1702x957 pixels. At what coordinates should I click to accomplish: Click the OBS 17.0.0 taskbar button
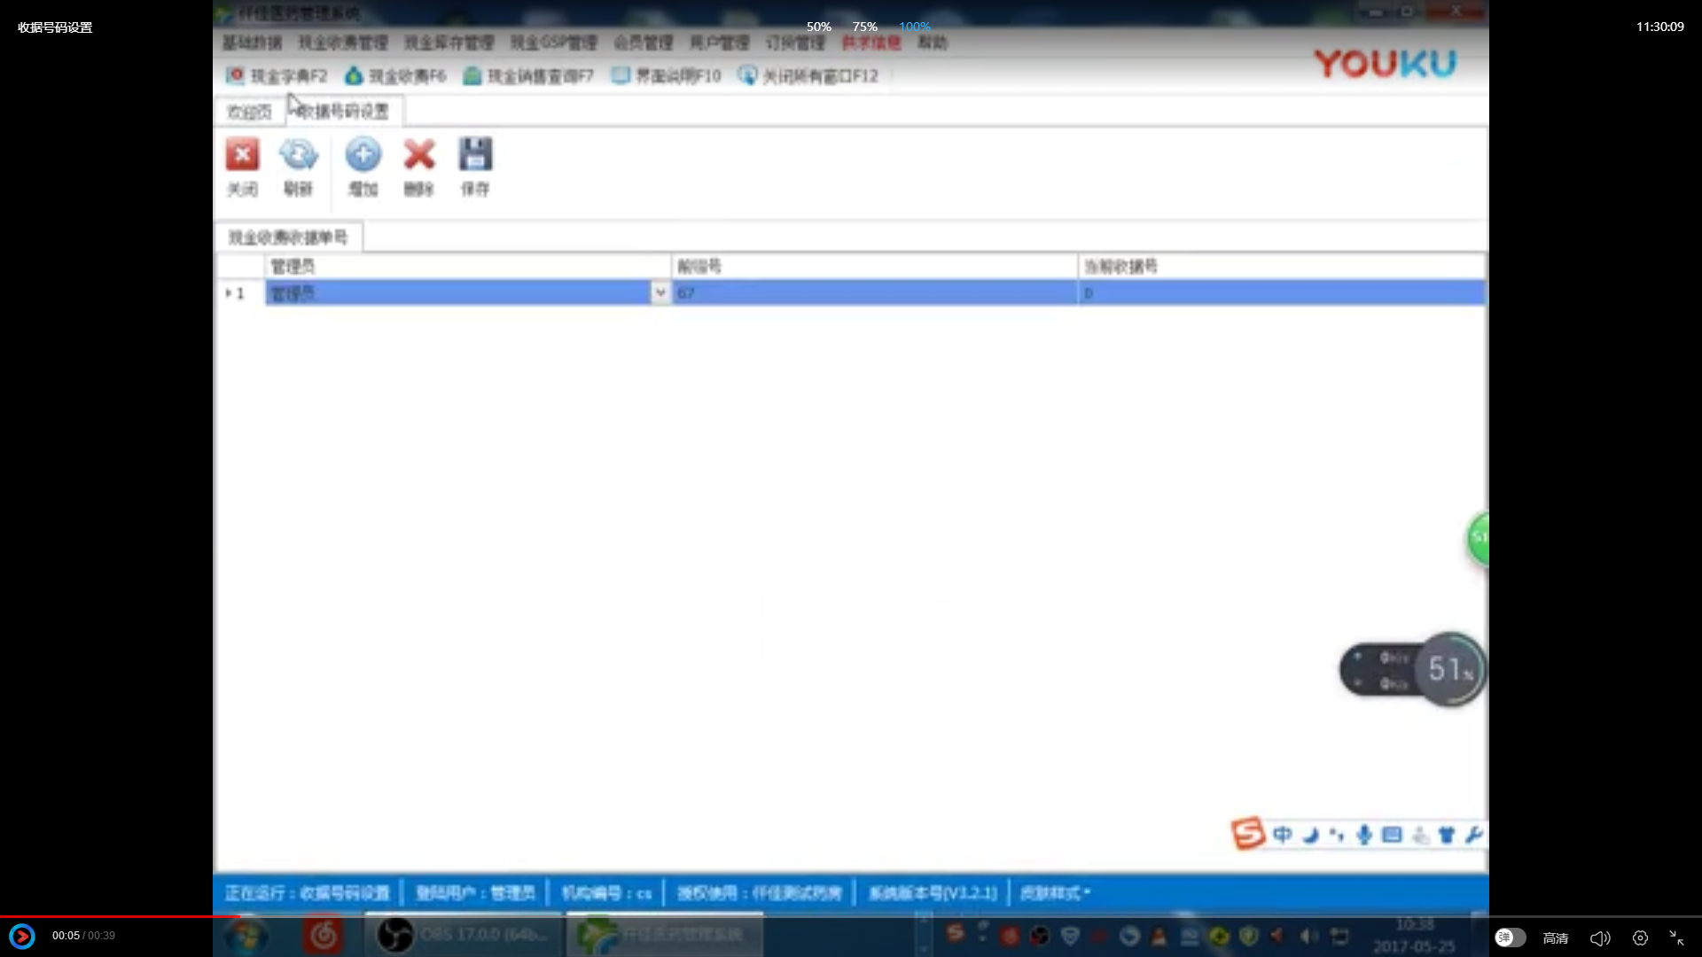[463, 935]
